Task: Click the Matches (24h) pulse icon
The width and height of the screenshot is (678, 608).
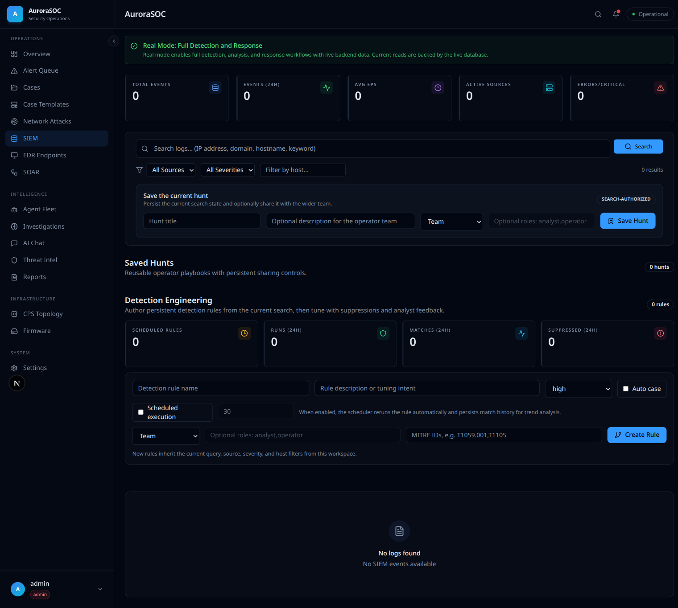Action: pyautogui.click(x=522, y=333)
